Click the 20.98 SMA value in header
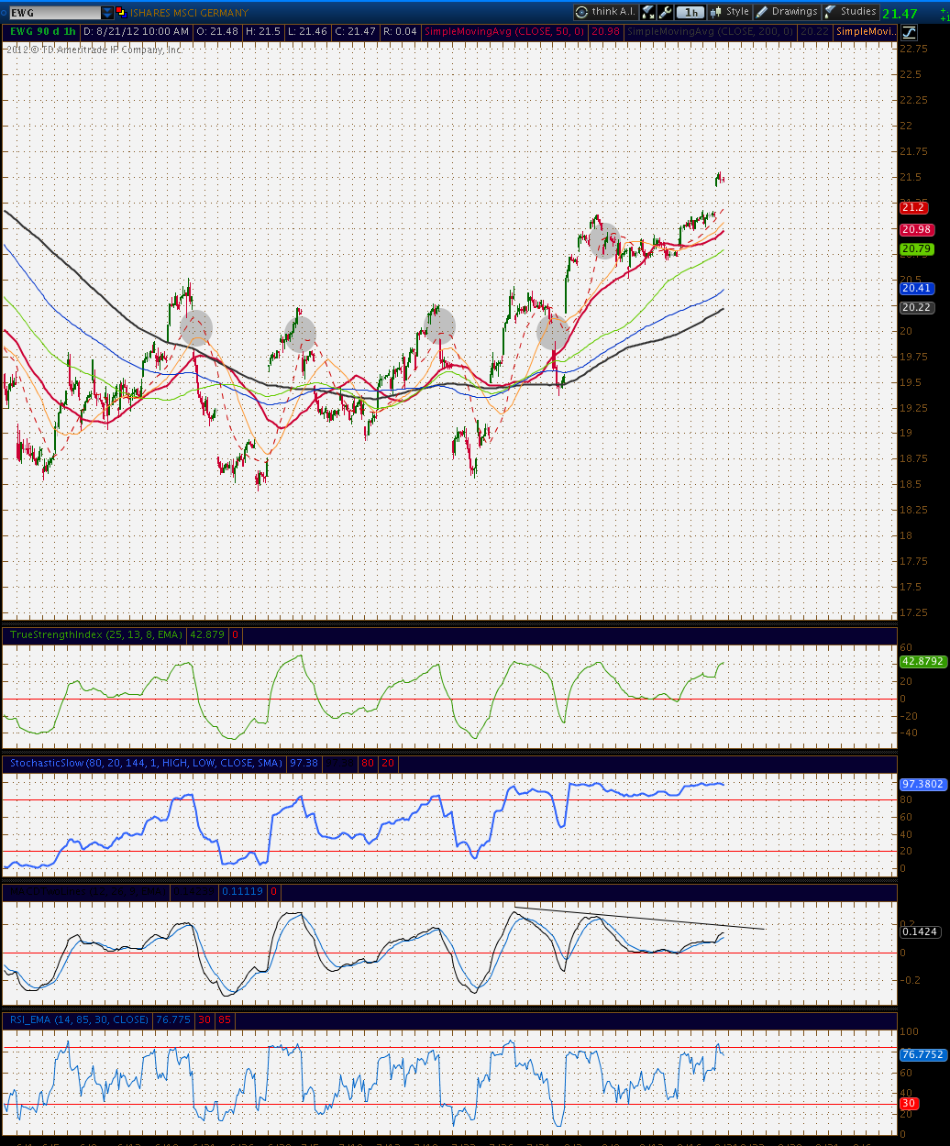 604,31
